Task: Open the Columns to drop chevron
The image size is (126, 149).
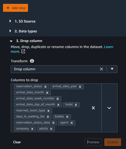Action: point(109,108)
